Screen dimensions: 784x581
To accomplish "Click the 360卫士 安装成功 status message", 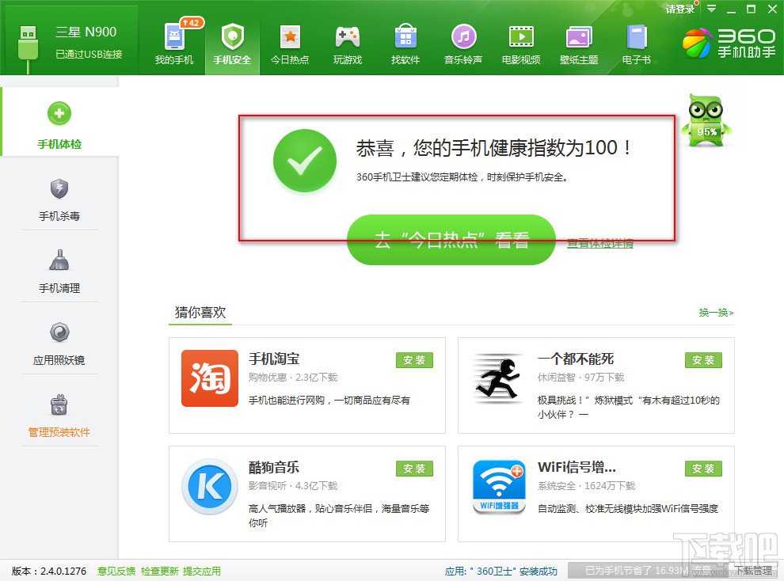I will [501, 571].
